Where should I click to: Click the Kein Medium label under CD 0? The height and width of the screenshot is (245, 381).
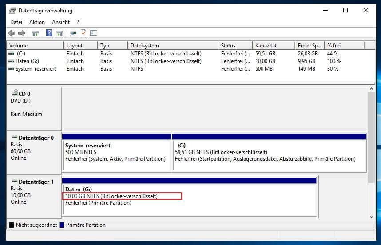pos(26,114)
